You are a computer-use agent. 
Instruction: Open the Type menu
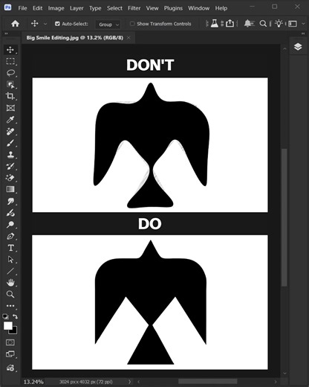pos(95,8)
